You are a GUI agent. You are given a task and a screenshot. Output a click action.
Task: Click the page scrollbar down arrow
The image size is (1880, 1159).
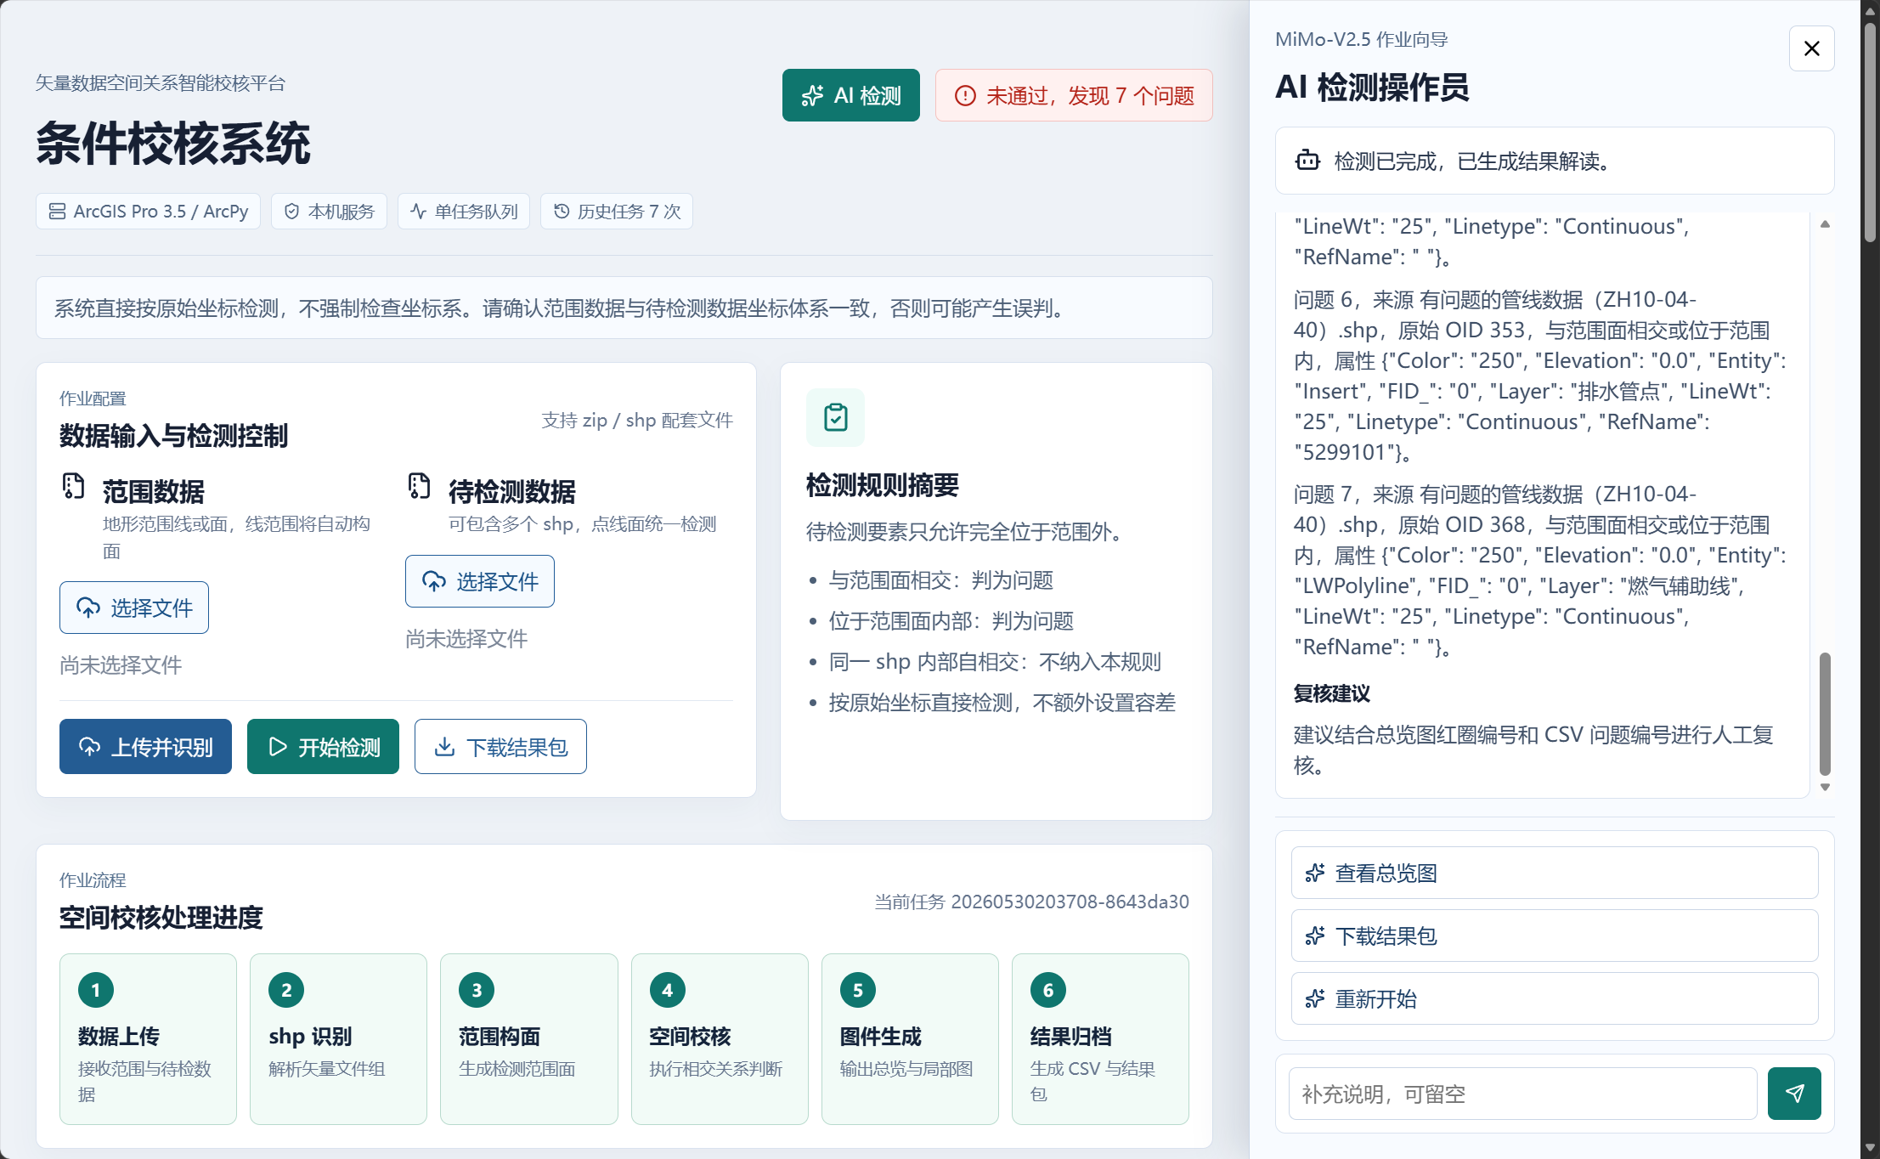tap(1870, 1149)
